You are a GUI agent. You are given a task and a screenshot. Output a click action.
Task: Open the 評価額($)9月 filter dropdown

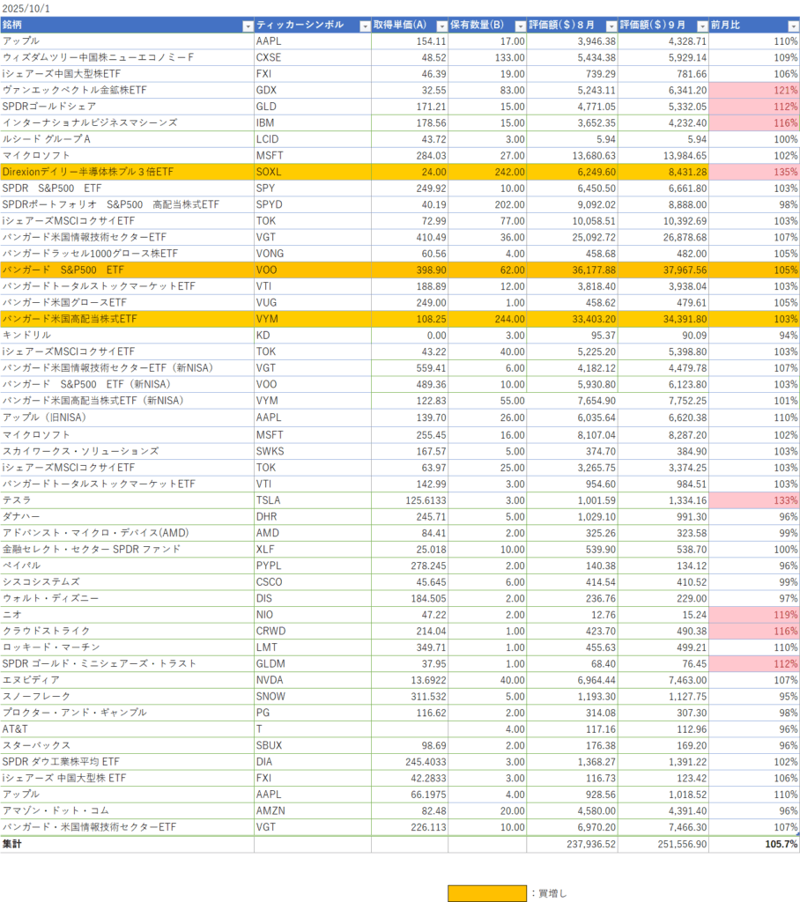click(x=701, y=26)
